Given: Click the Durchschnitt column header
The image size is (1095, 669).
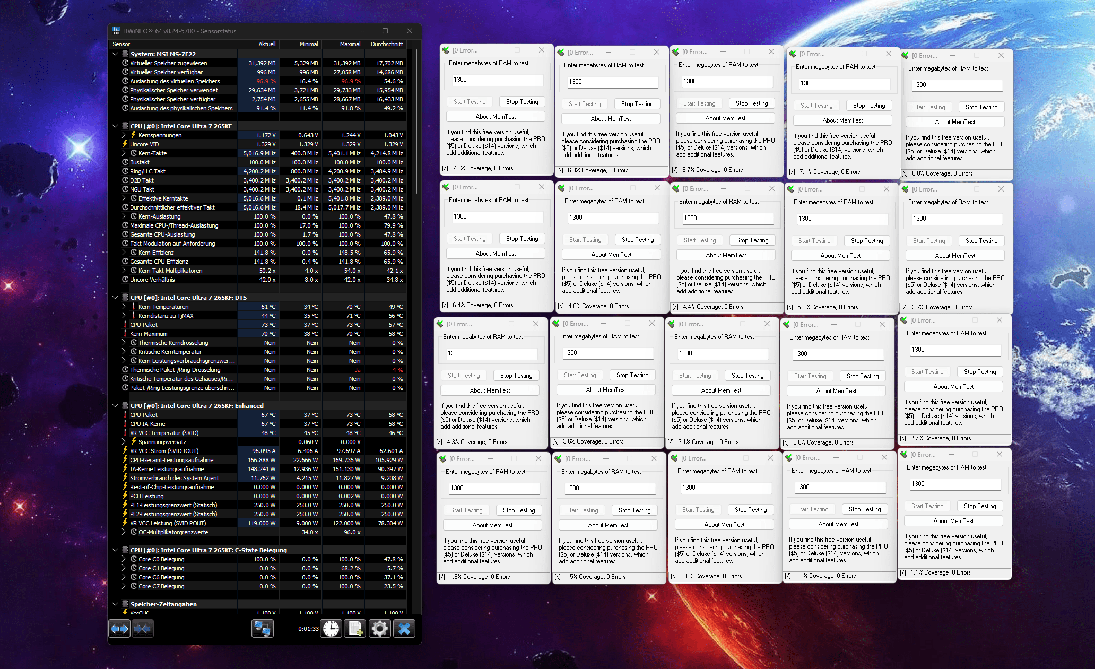Looking at the screenshot, I should [387, 44].
